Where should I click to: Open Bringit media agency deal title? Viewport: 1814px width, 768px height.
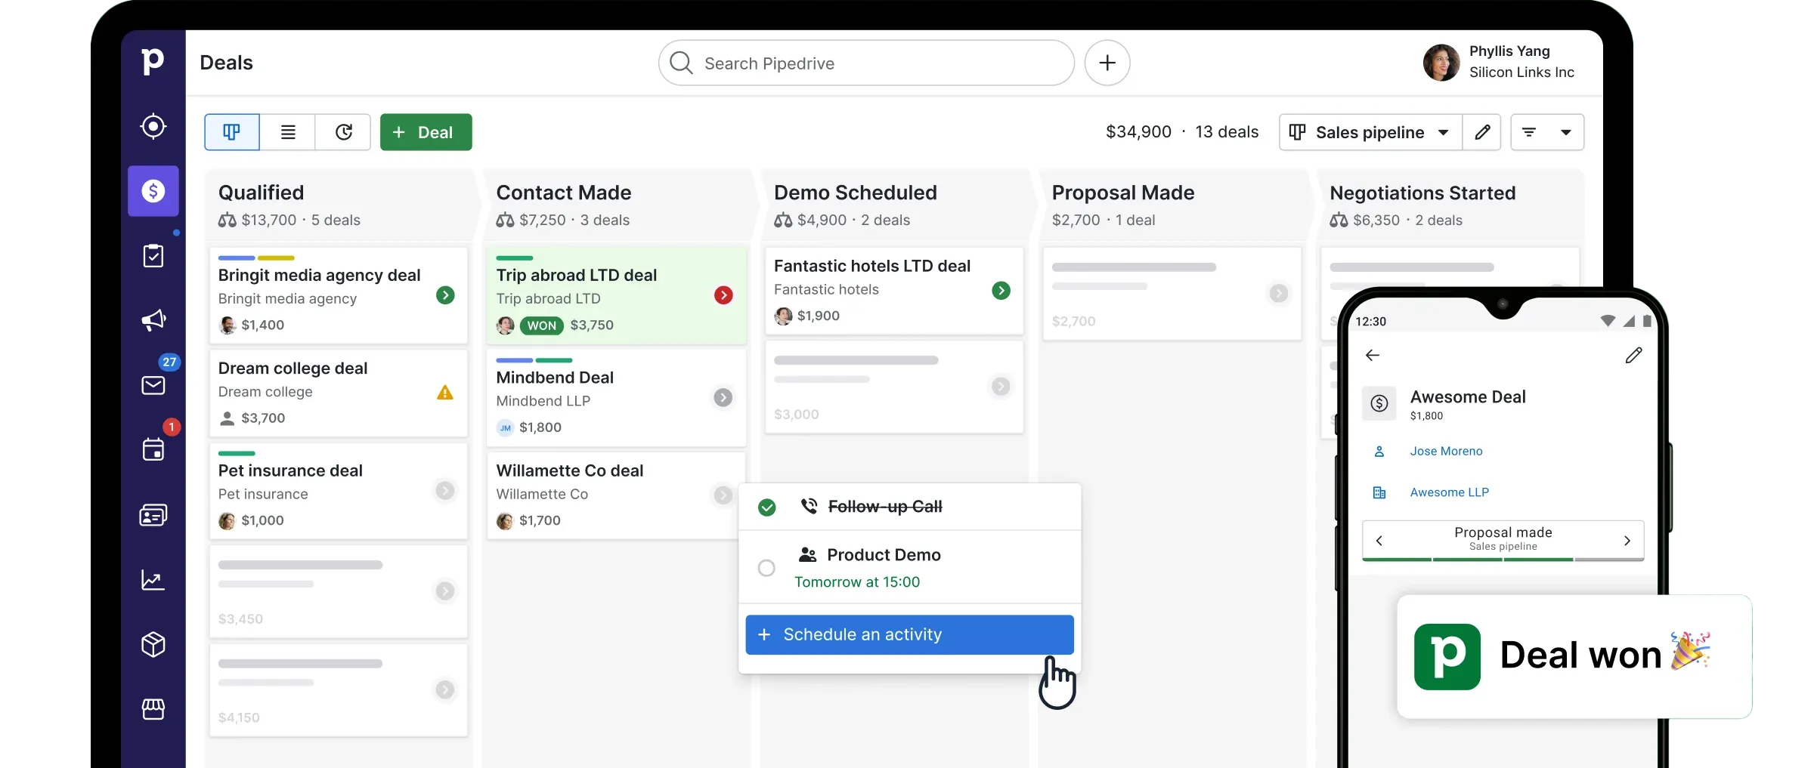point(319,275)
